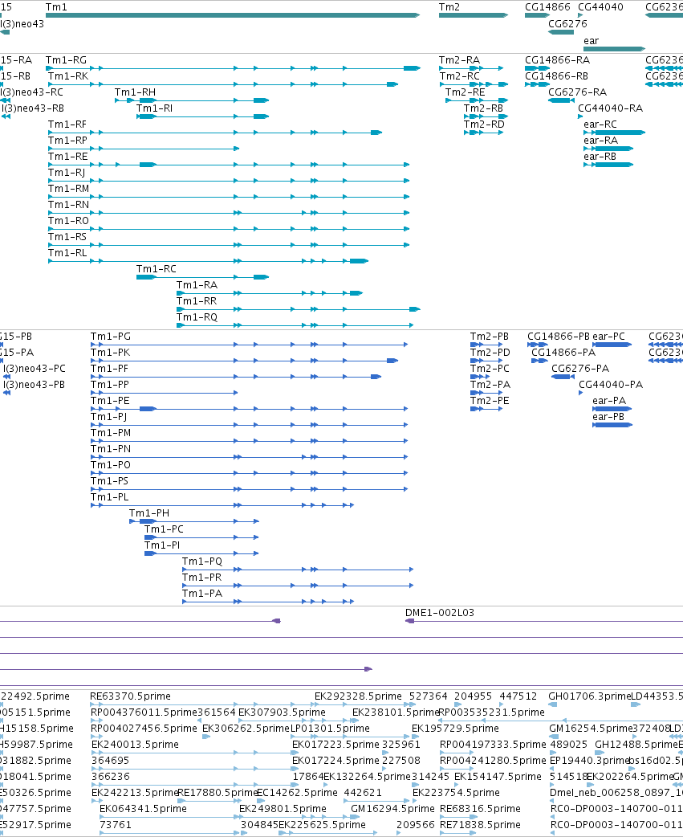Select the DME1-002L03 clone feature

(544, 622)
